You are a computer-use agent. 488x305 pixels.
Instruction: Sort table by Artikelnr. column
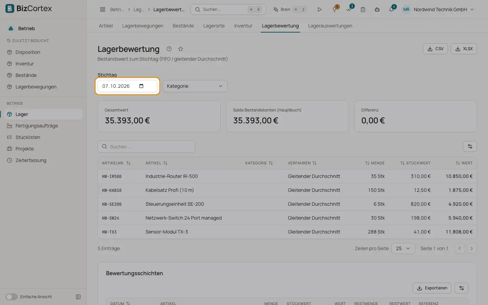point(116,163)
